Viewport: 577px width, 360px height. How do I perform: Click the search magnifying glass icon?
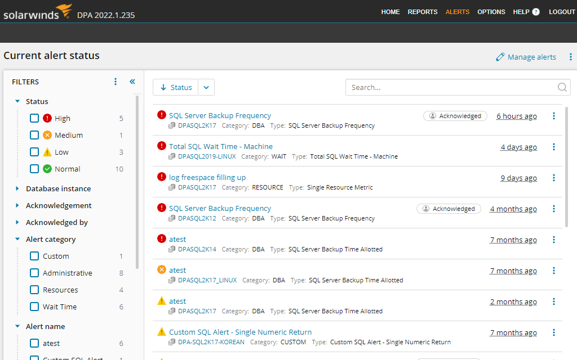pos(562,87)
